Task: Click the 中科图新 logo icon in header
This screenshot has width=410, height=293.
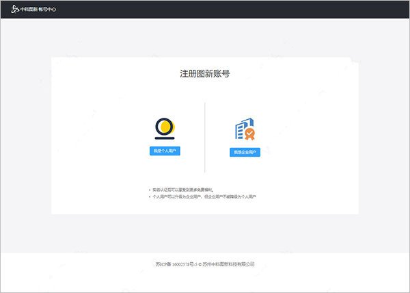Action: pos(14,9)
